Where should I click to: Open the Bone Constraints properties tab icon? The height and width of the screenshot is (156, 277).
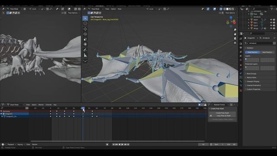coord(241,86)
